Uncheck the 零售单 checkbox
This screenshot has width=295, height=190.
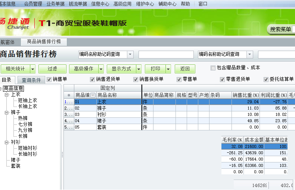click(x=179, y=79)
